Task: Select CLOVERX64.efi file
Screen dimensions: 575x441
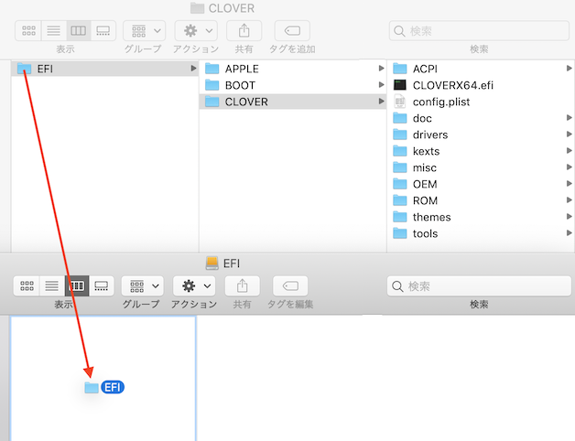Action: pos(481,85)
